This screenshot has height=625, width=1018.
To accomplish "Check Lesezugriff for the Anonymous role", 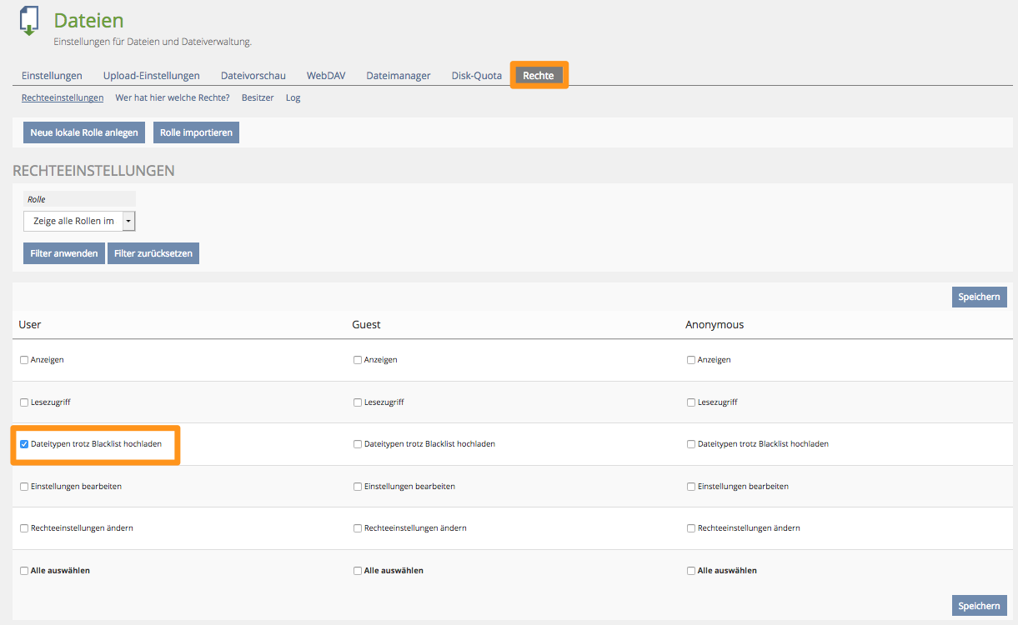I will (x=691, y=402).
